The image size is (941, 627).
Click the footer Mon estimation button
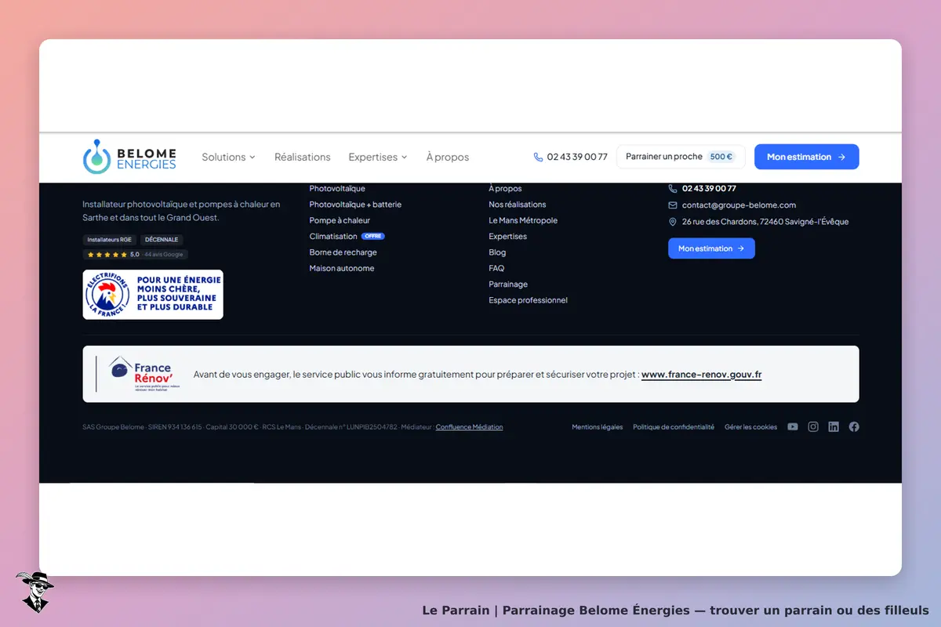711,248
